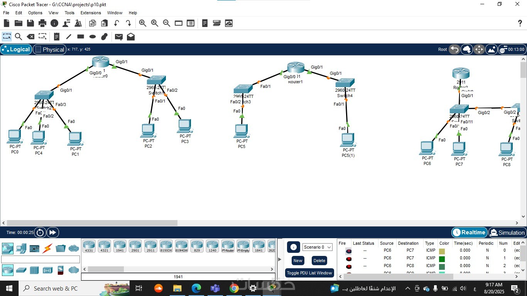Reset the workspace zoom

(x=155, y=23)
